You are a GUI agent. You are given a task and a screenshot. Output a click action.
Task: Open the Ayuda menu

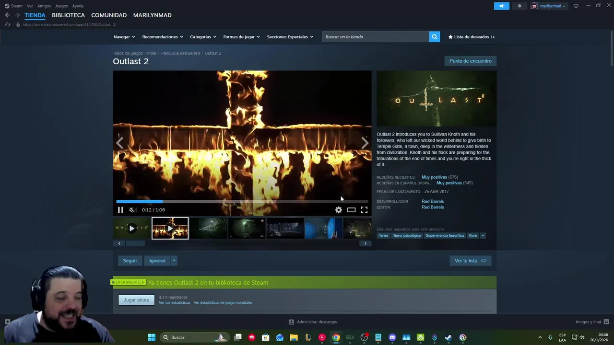click(78, 6)
